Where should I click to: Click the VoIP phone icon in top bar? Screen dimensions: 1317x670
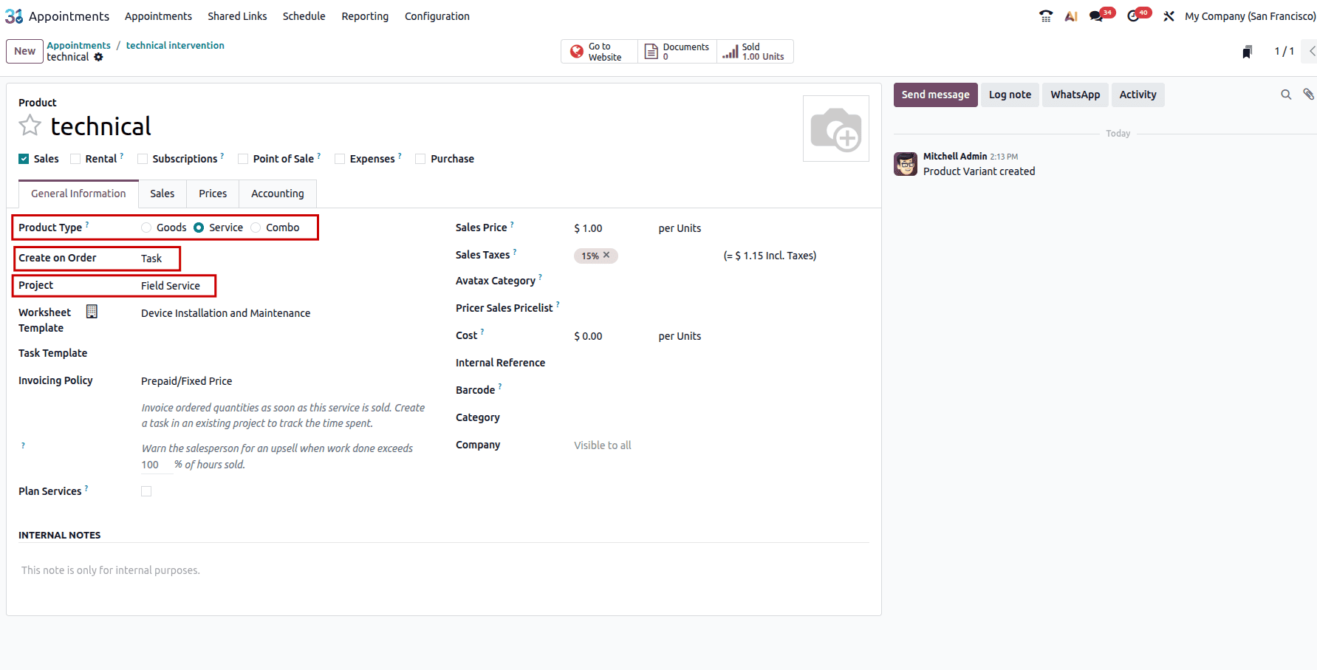pyautogui.click(x=1046, y=16)
